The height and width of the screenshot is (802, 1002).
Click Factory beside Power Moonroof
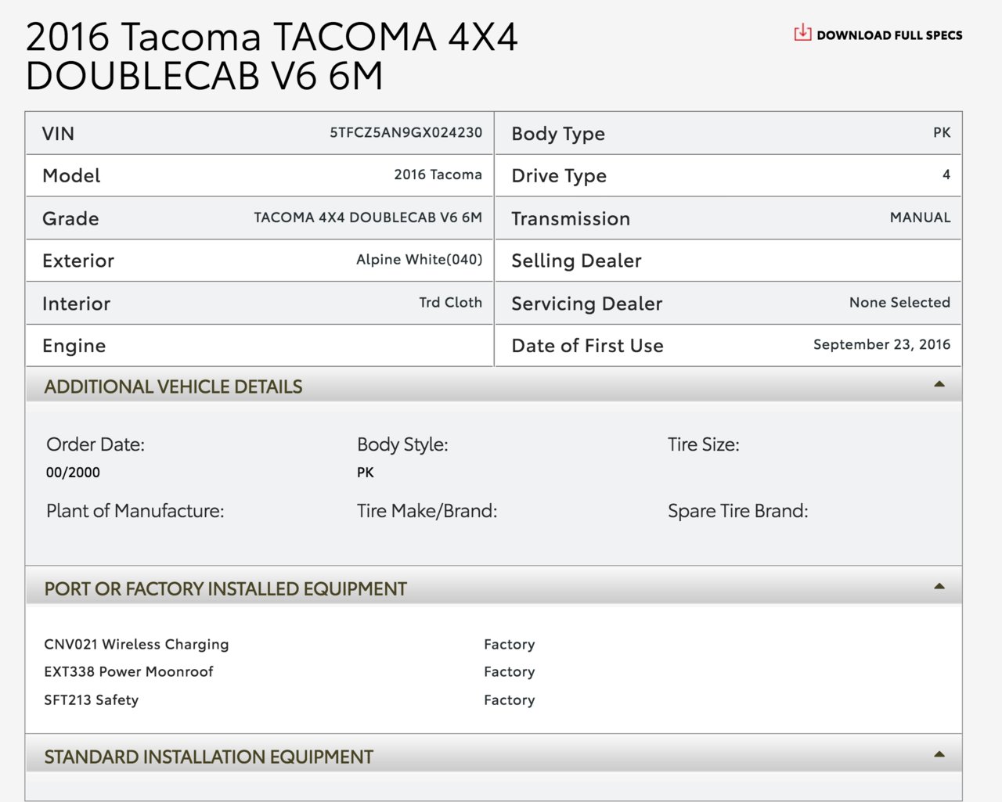point(509,672)
